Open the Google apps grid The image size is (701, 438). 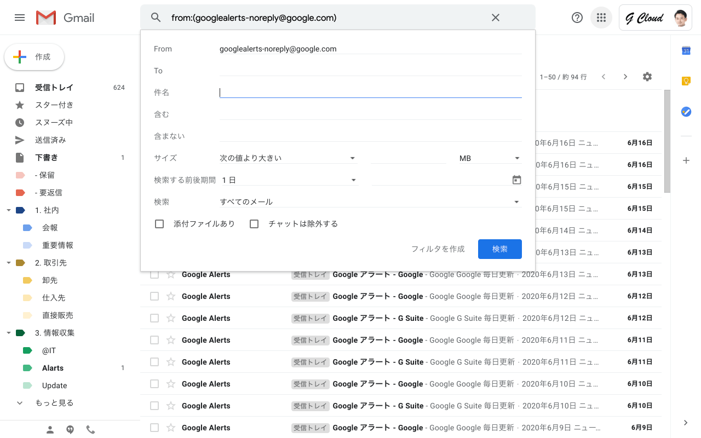(601, 18)
